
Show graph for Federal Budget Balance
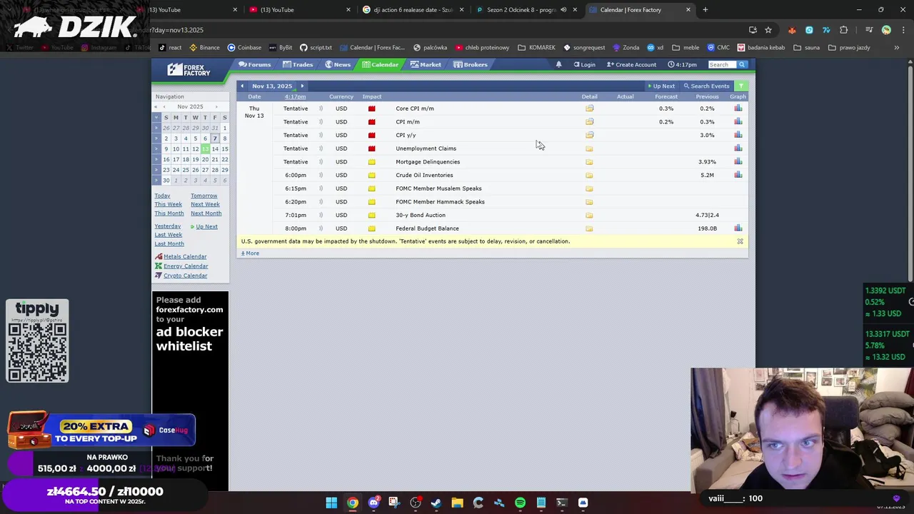(738, 228)
